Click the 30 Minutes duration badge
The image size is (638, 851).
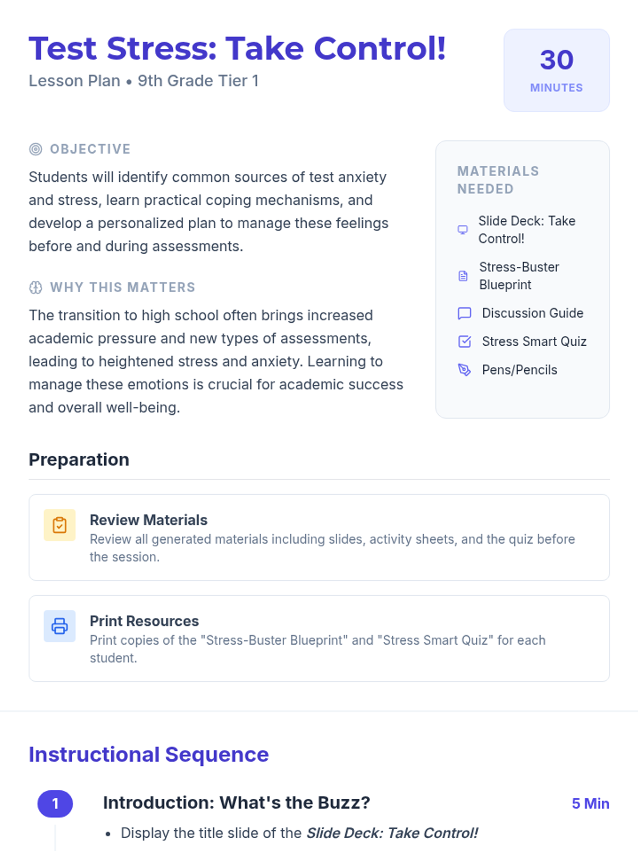tap(556, 70)
